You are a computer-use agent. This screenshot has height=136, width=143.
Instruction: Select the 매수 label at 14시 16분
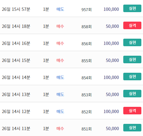[x=60, y=43]
